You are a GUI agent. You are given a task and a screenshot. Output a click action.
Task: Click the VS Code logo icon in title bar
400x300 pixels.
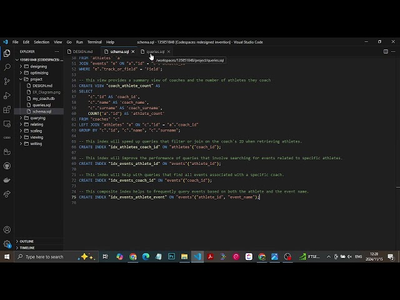pyautogui.click(x=6, y=42)
